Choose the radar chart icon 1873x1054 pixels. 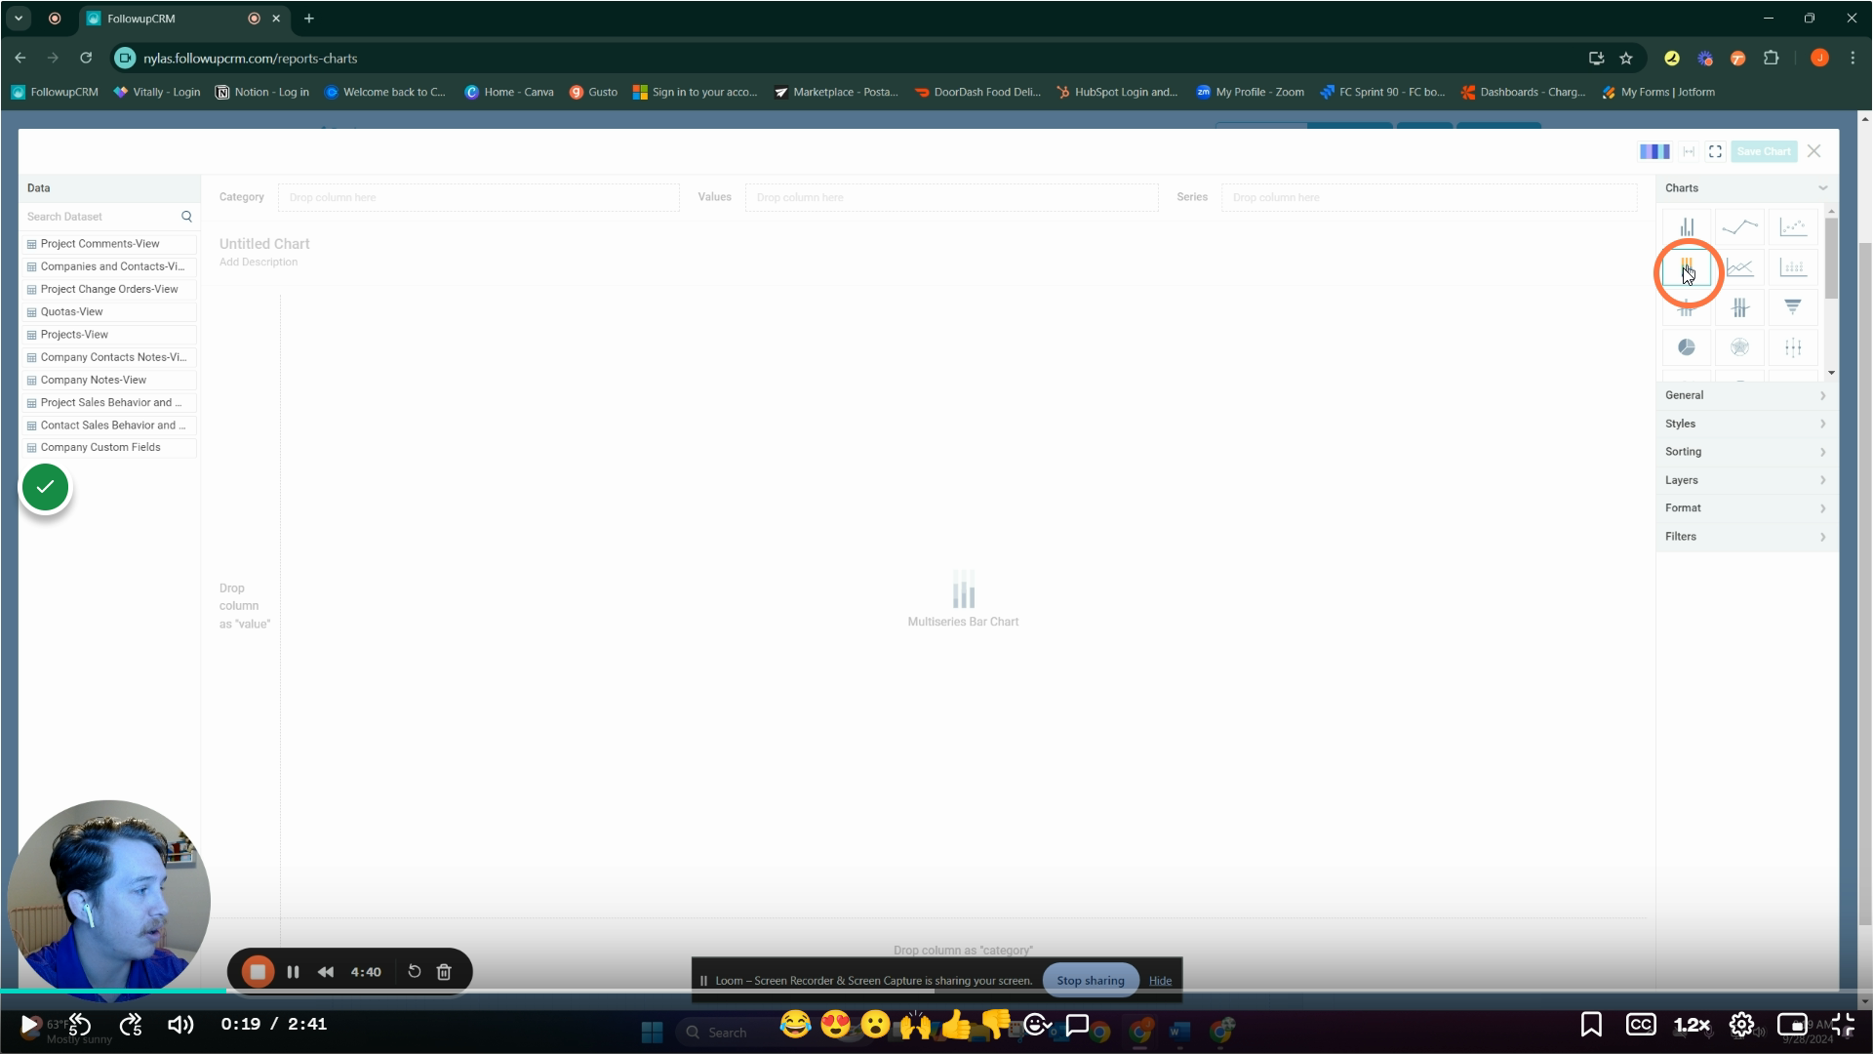(1739, 347)
